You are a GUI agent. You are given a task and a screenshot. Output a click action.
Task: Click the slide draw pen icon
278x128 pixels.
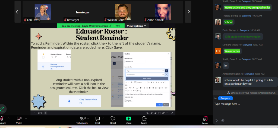[155, 113]
